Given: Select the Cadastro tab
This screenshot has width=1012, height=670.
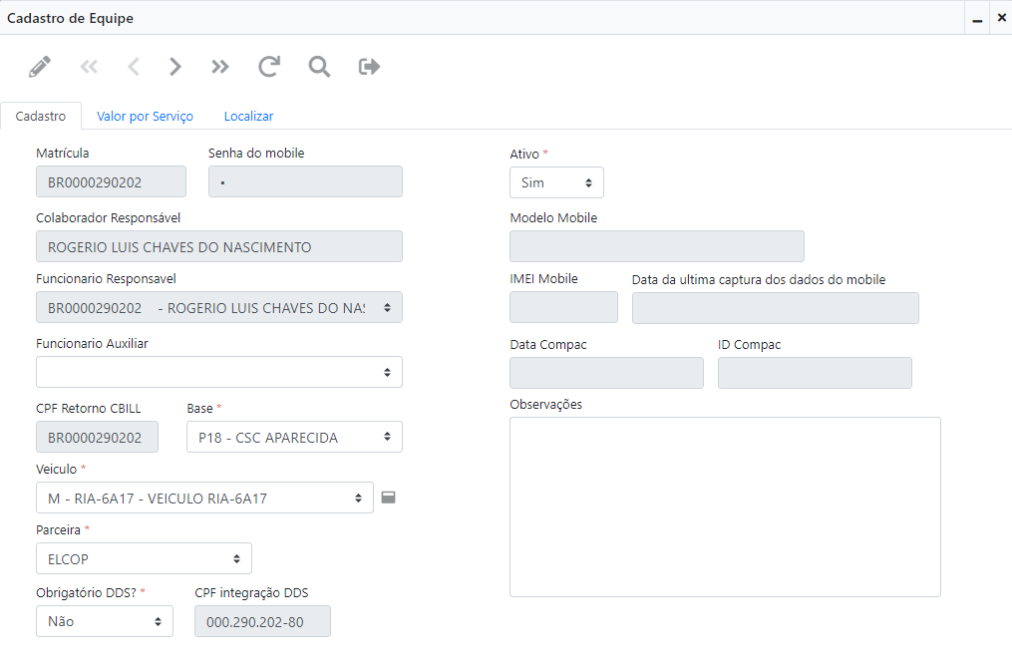Looking at the screenshot, I should pyautogui.click(x=41, y=117).
